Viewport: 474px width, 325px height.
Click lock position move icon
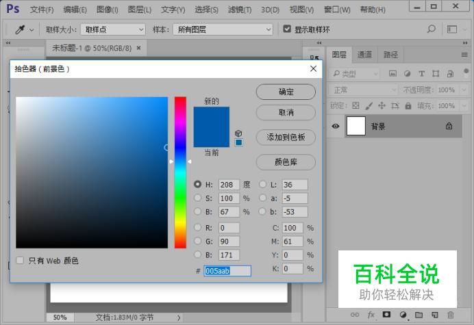coord(382,106)
